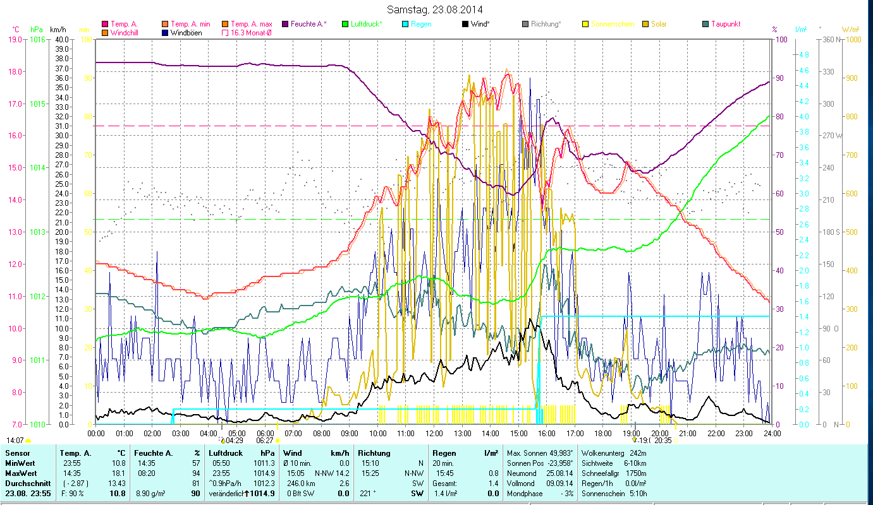Click the Wolkenunterg 242m entry
The width and height of the screenshot is (873, 505).
614,453
